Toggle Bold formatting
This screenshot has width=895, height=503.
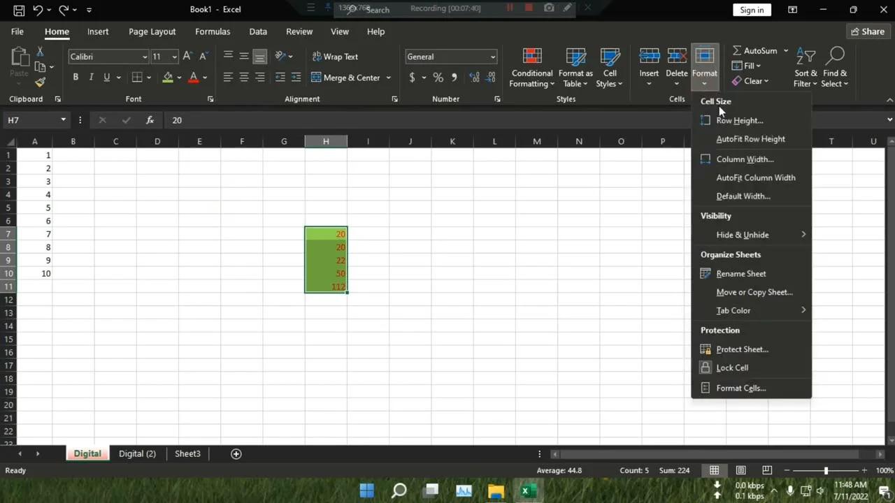tap(76, 78)
